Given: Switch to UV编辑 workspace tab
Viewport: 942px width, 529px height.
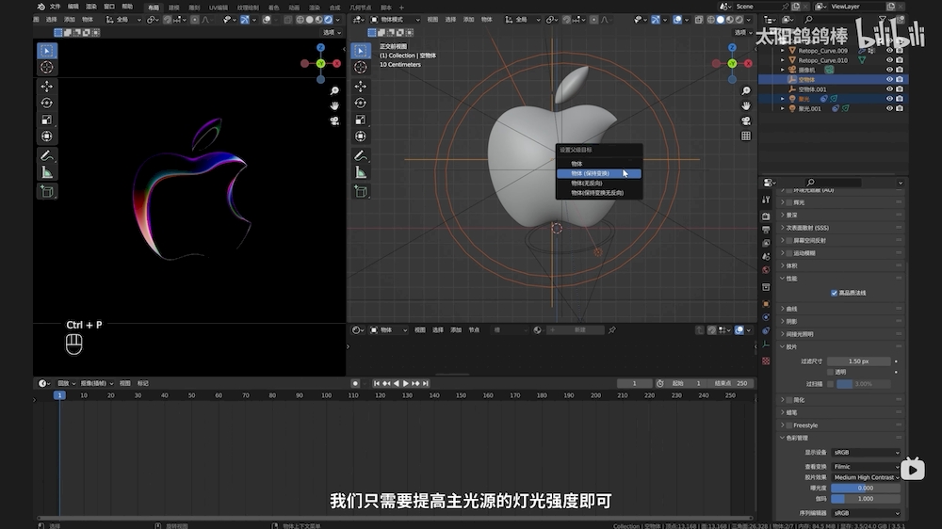Looking at the screenshot, I should tap(219, 8).
